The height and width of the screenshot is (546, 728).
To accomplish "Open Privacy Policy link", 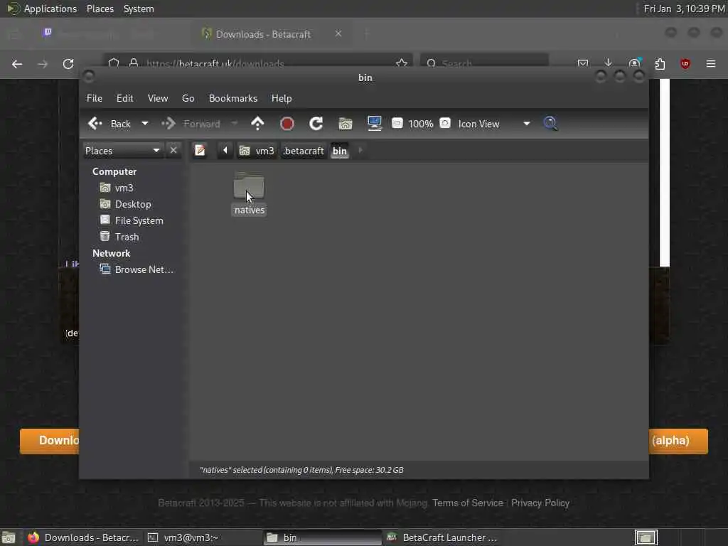I will tap(540, 503).
